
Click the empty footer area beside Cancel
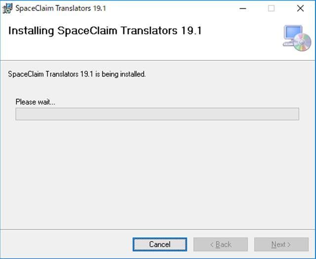tap(67, 245)
